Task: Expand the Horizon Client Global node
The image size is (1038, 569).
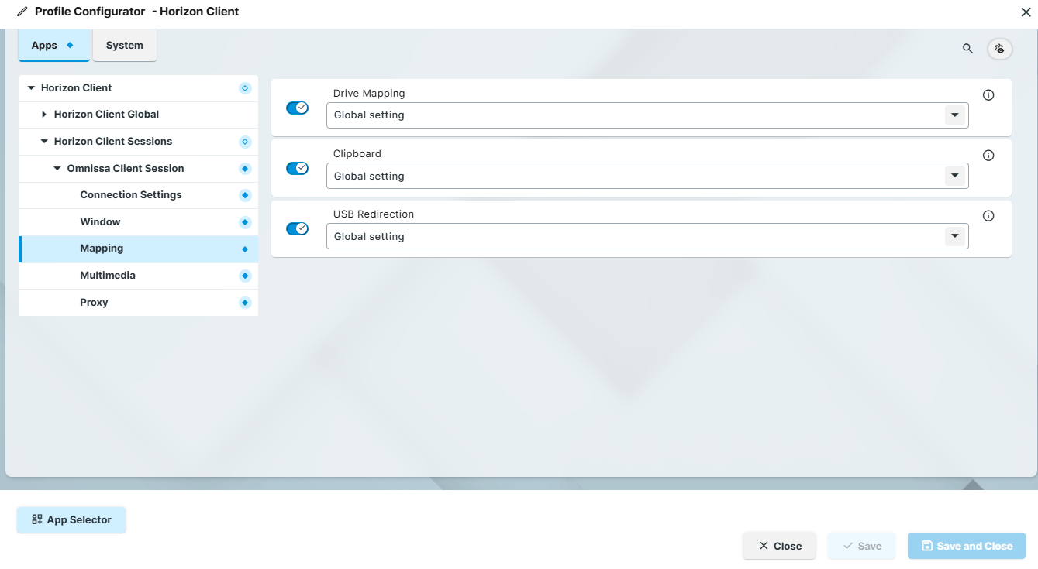Action: click(44, 115)
